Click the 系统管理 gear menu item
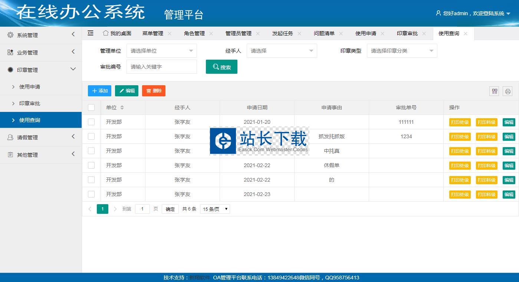Image resolution: width=519 pixels, height=282 pixels. pos(27,35)
